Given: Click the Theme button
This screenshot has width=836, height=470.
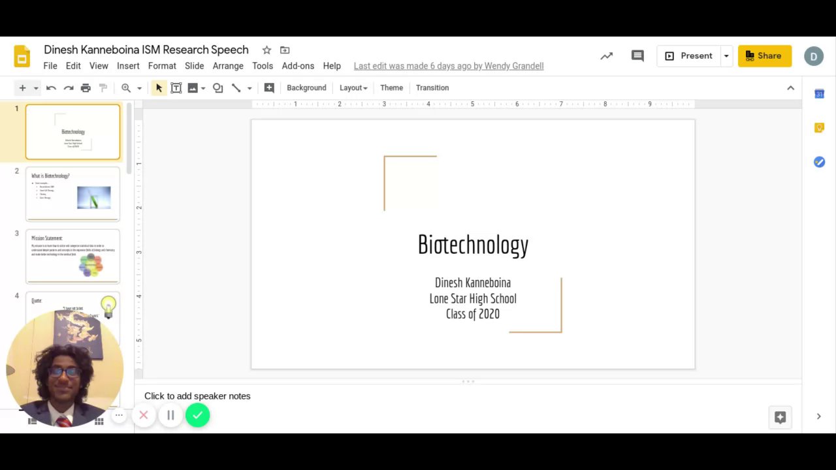Looking at the screenshot, I should click(392, 87).
